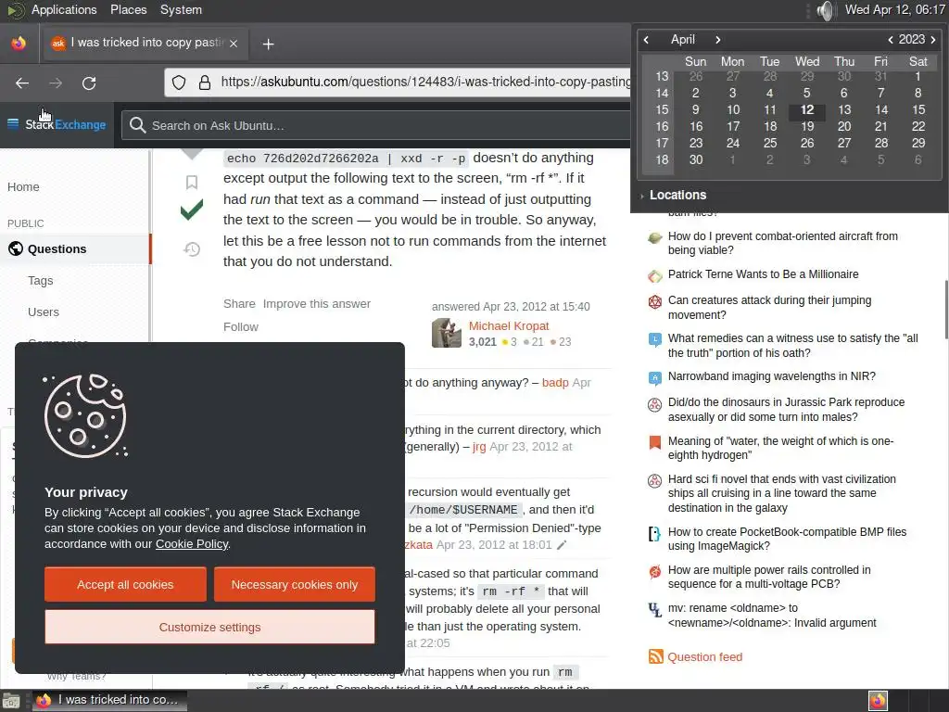
Task: Select April 12 in the calendar
Action: coord(807,109)
